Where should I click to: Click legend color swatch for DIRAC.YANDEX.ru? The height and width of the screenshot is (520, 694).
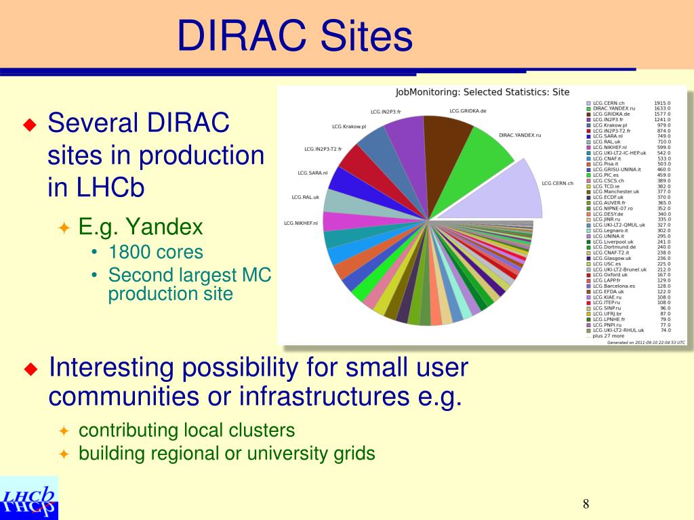(589, 109)
